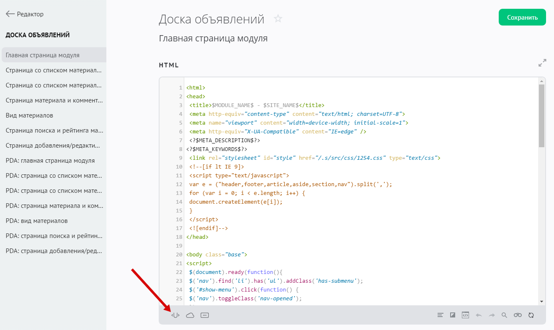Click the magnifier search icon
Image resolution: width=554 pixels, height=330 pixels.
[504, 315]
